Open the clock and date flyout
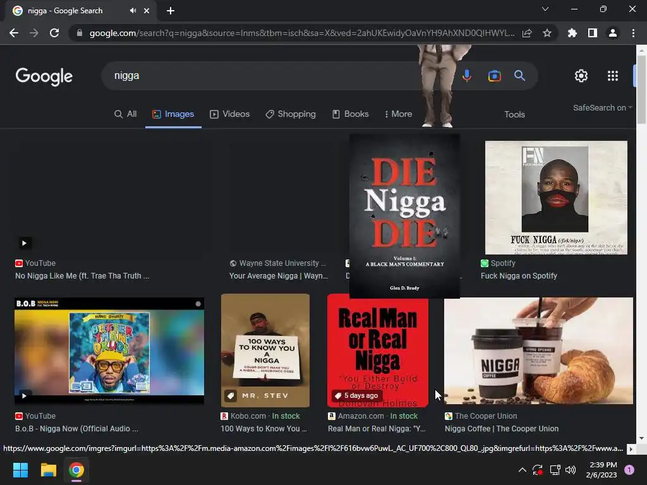 pos(602,470)
